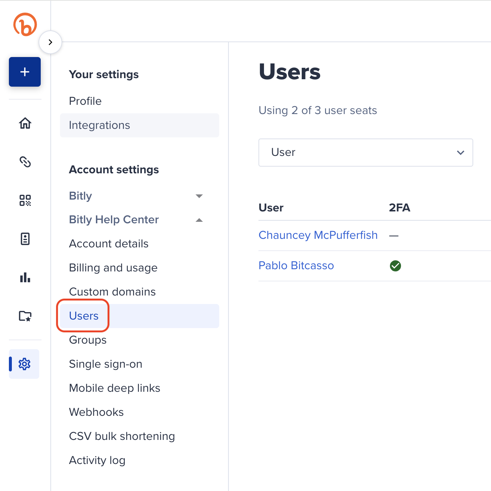
Task: Open the Campaigns folder star icon
Action: pyautogui.click(x=25, y=316)
